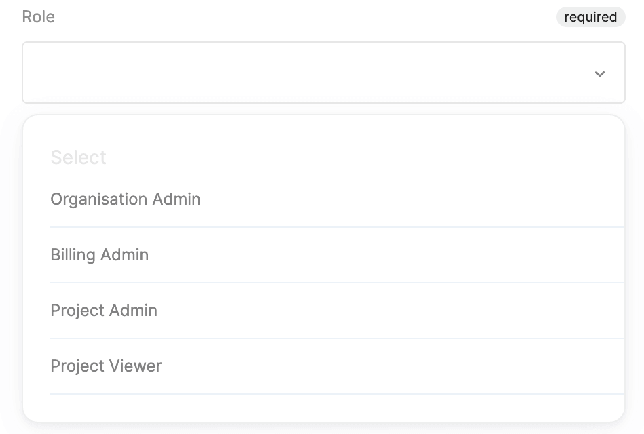Choose the Billing Admin role
Viewport: 644px width, 434px height.
pos(100,255)
